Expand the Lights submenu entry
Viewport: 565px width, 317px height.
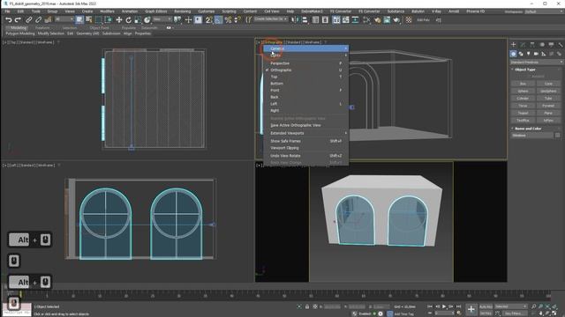[x=305, y=55]
